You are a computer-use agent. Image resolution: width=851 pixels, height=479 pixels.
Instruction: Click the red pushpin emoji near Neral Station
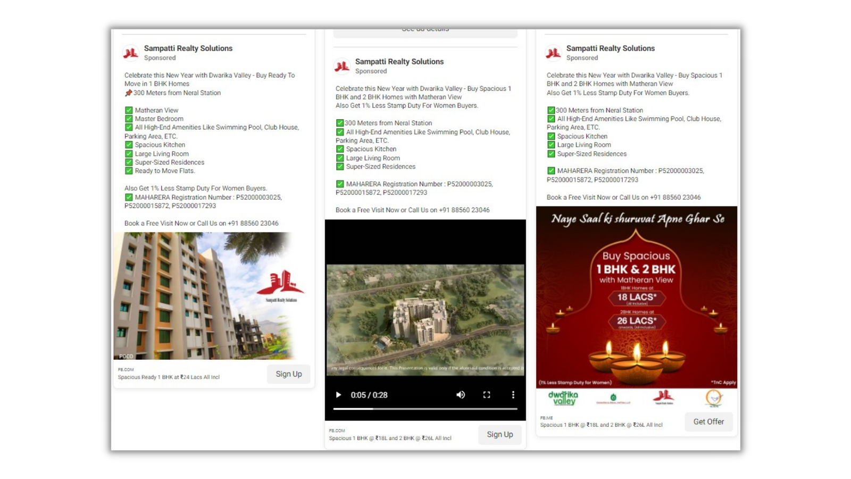128,93
